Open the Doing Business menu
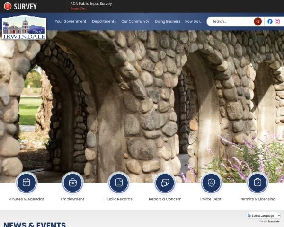The height and width of the screenshot is (227, 284). 168,21
